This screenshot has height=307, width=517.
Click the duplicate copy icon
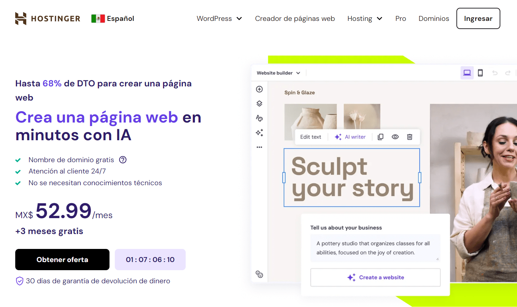click(381, 137)
